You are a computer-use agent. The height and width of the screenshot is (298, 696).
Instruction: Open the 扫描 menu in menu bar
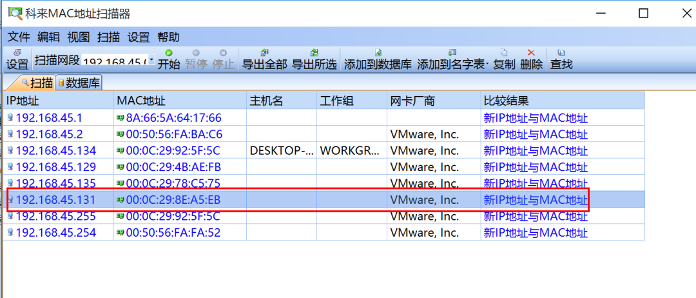click(109, 37)
